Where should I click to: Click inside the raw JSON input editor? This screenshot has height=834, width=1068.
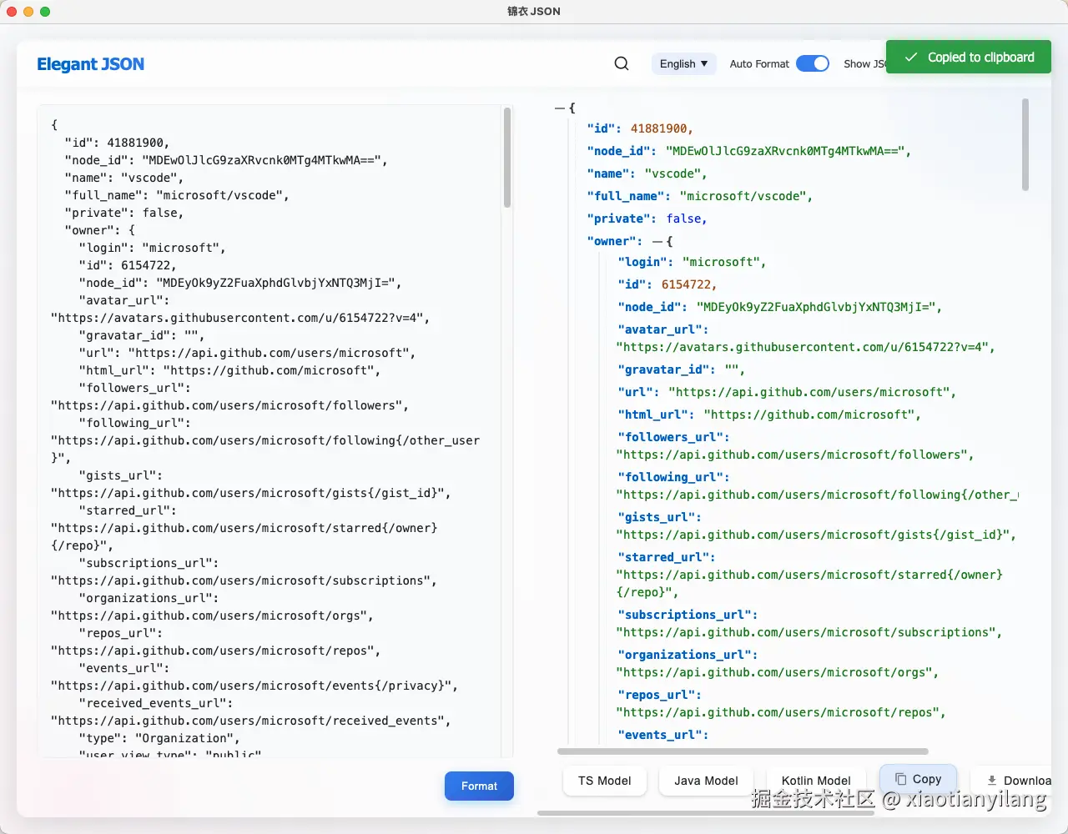tap(270, 431)
